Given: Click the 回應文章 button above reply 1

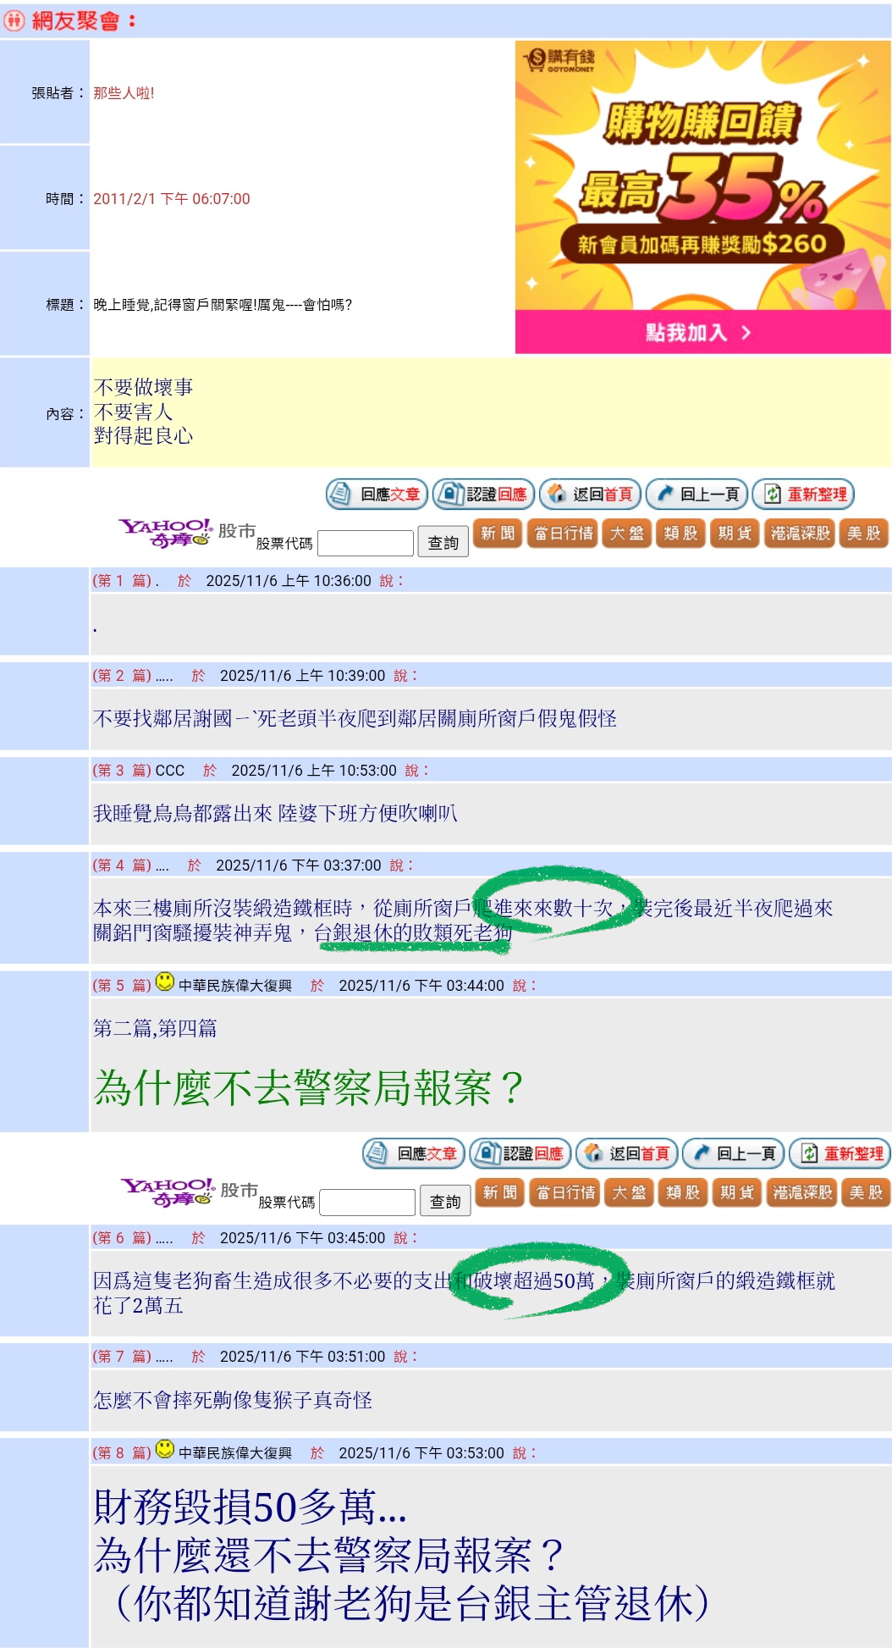Looking at the screenshot, I should [377, 495].
